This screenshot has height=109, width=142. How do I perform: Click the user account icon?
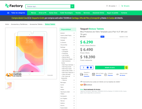107,6
